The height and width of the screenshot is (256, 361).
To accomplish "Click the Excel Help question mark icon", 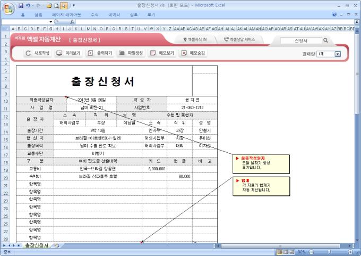I will [334, 14].
